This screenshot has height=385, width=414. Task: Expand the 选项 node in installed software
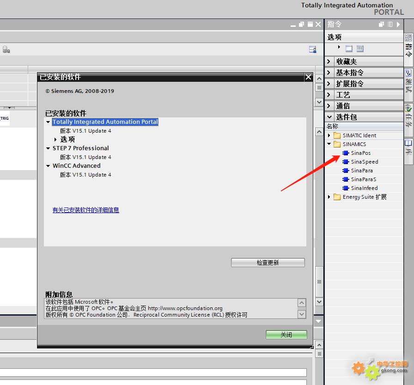click(x=55, y=140)
